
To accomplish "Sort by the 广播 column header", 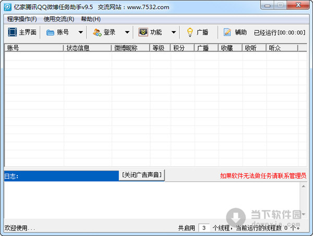I will (x=206, y=48).
